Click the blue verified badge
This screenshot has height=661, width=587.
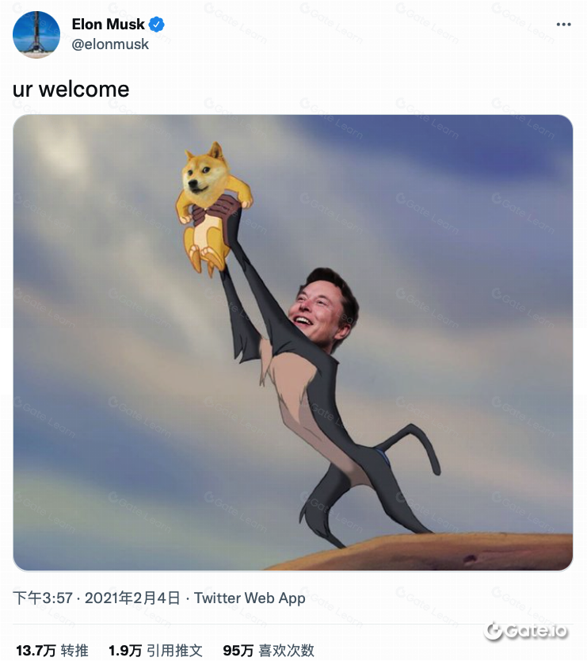156,25
